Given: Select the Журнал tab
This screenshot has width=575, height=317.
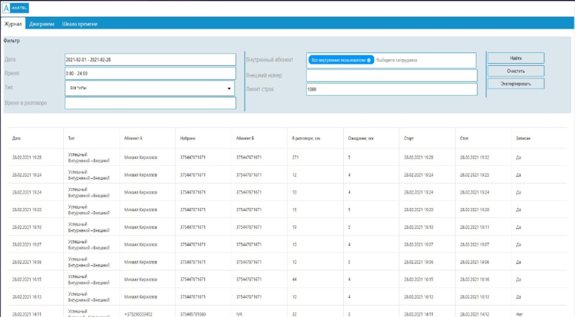Looking at the screenshot, I should pyautogui.click(x=13, y=24).
